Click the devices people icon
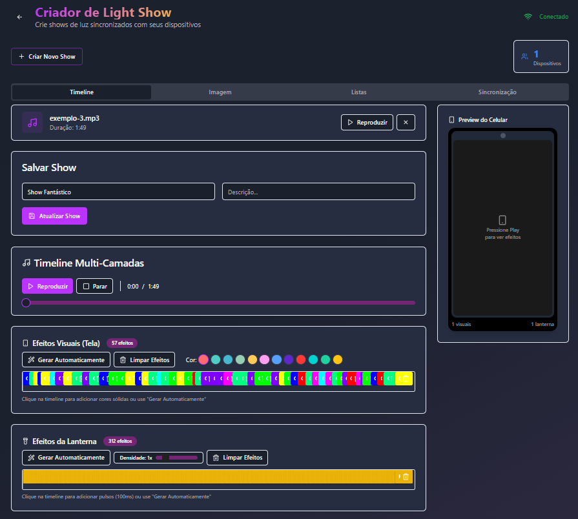Viewport: 578px width, 519px height. (x=524, y=56)
